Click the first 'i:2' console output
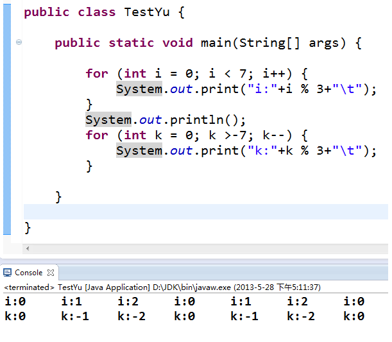The height and width of the screenshot is (342, 392). pos(128,302)
